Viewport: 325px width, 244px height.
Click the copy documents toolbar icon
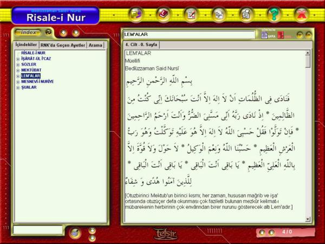[219, 15]
